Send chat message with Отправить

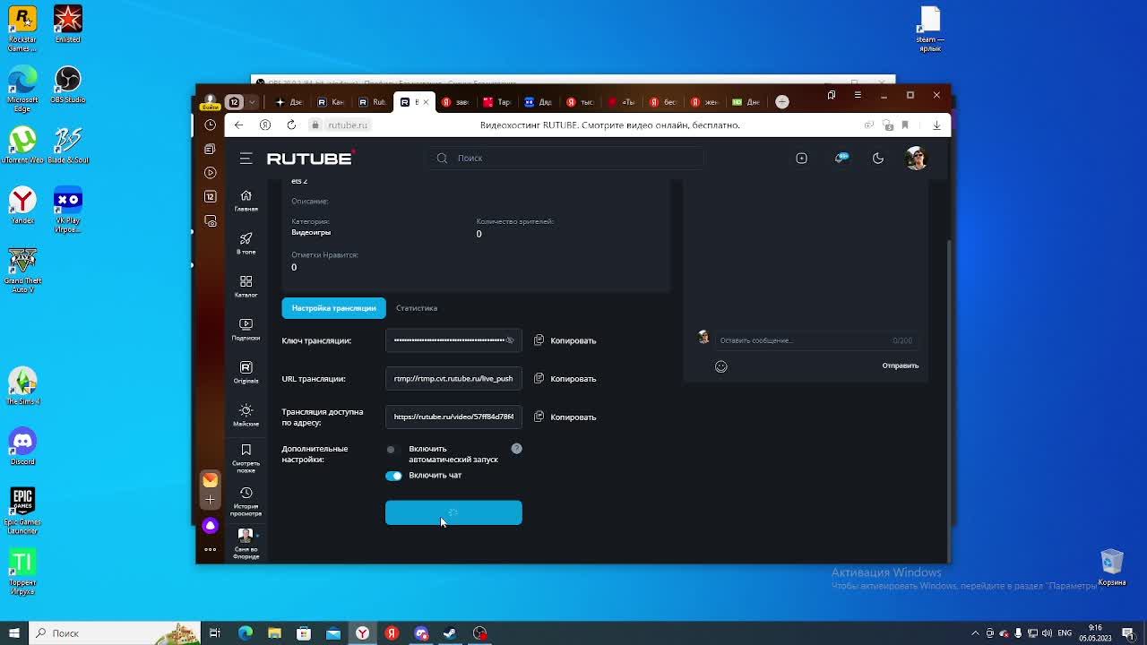tap(900, 365)
